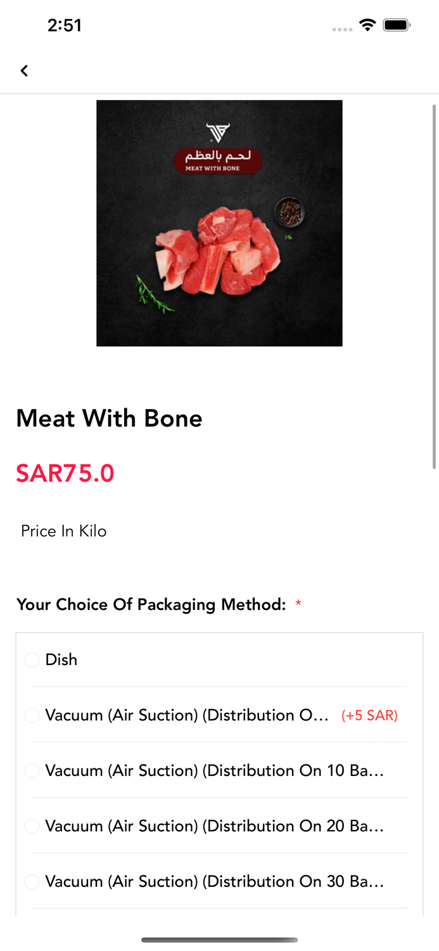
Task: Choose Vacuum Distribution On 10 bags option
Action: tap(32, 771)
